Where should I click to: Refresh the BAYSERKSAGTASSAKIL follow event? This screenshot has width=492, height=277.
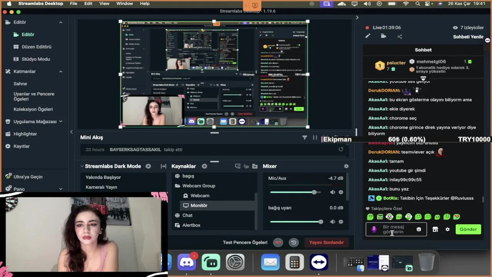point(341,149)
